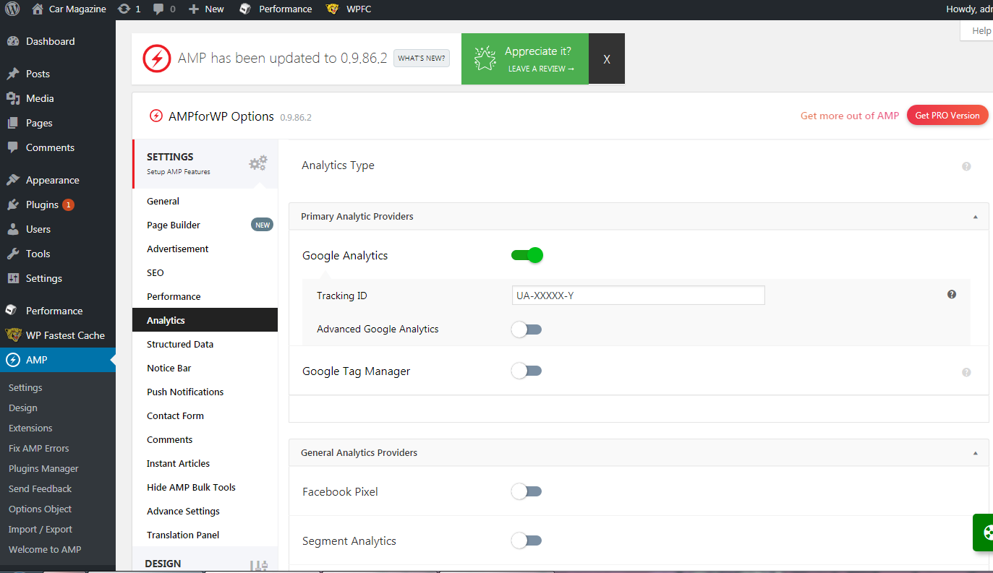
Task: Click the WordPress logo in admin bar
Action: [12, 9]
